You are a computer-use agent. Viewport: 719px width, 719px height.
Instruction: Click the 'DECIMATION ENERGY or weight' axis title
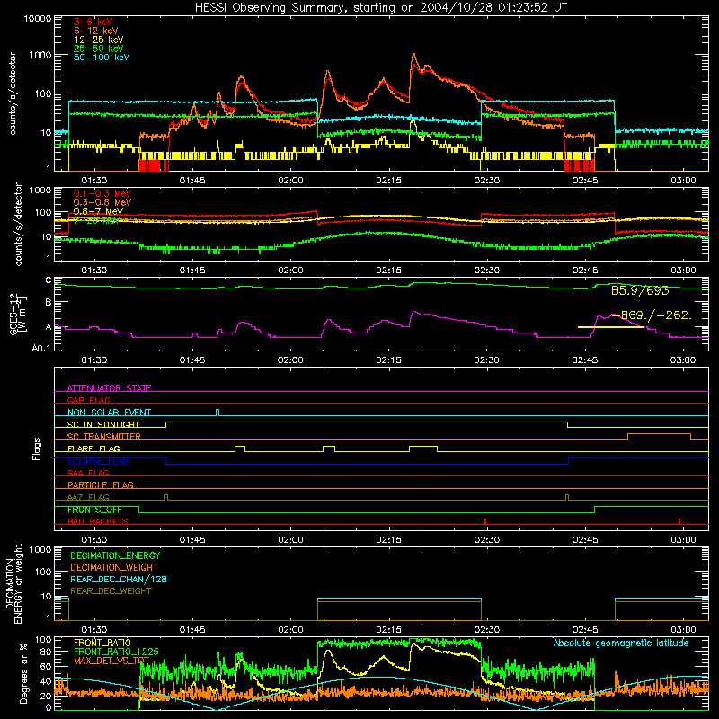[x=13, y=583]
